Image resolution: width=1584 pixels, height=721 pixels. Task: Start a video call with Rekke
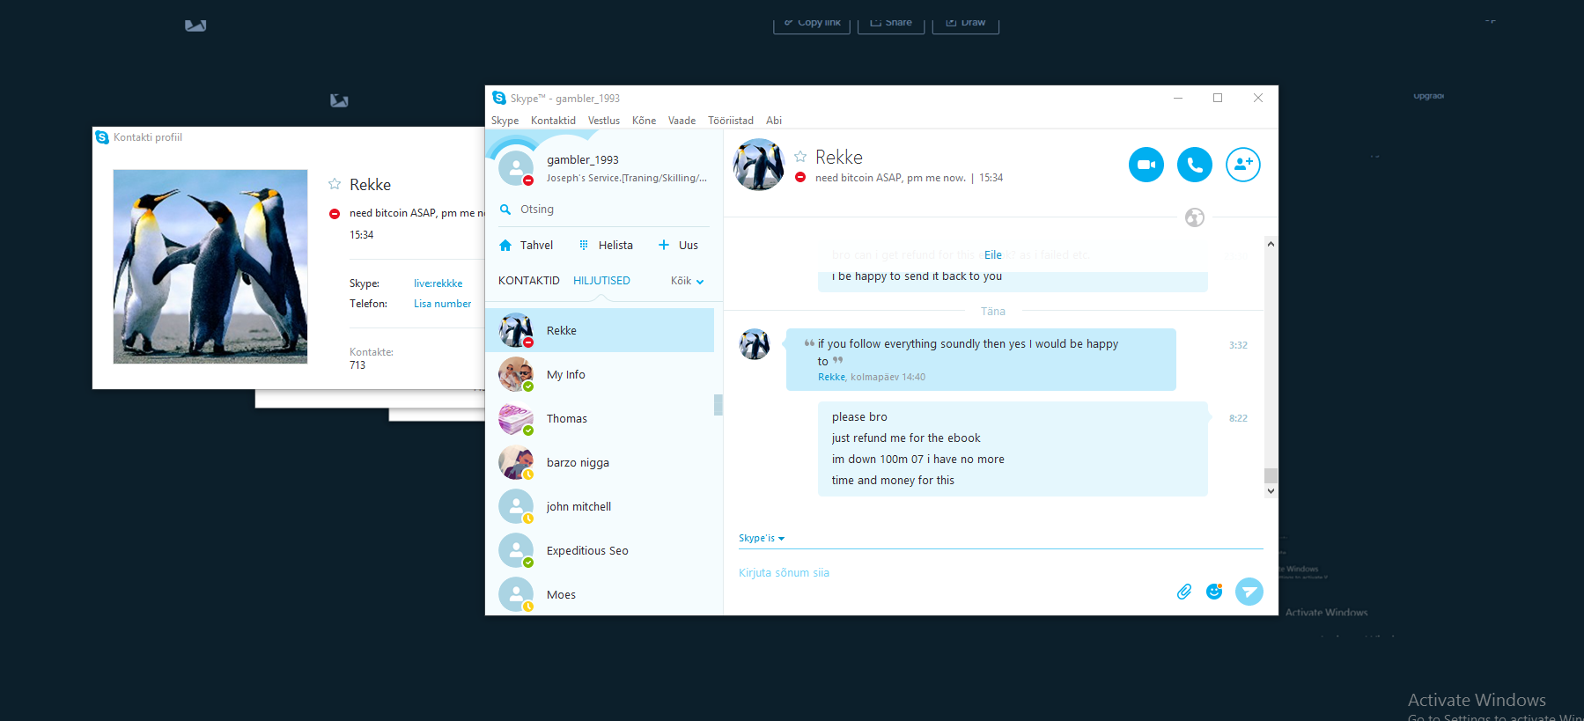tap(1146, 165)
